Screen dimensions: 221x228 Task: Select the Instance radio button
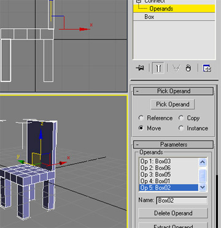pyautogui.click(x=181, y=128)
